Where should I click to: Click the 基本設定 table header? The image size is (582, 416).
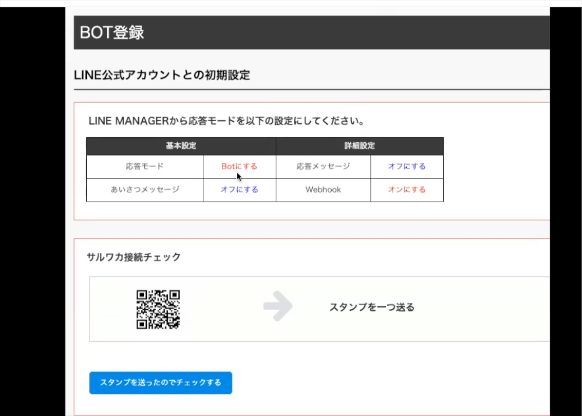[181, 146]
